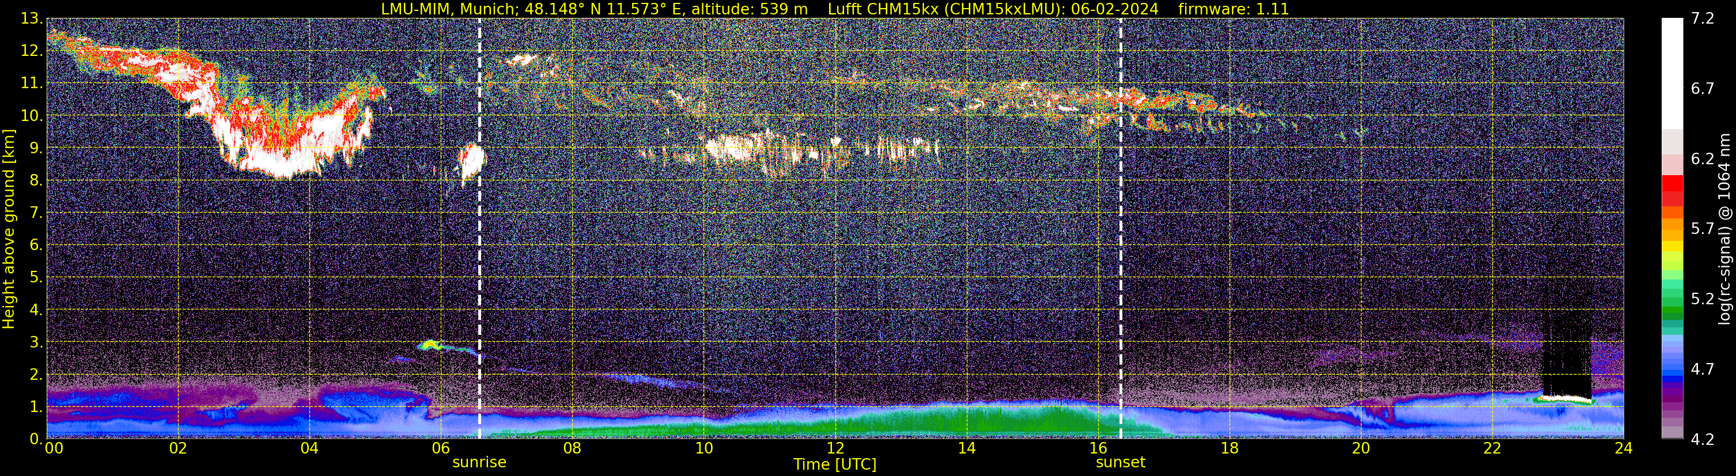Click the time axis tick label "20"
Screen dimensions: 1736x476
[1361, 448]
